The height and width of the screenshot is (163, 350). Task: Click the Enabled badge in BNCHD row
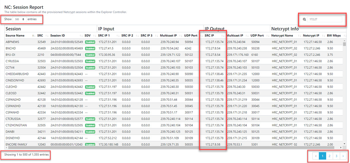pyautogui.click(x=90, y=48)
